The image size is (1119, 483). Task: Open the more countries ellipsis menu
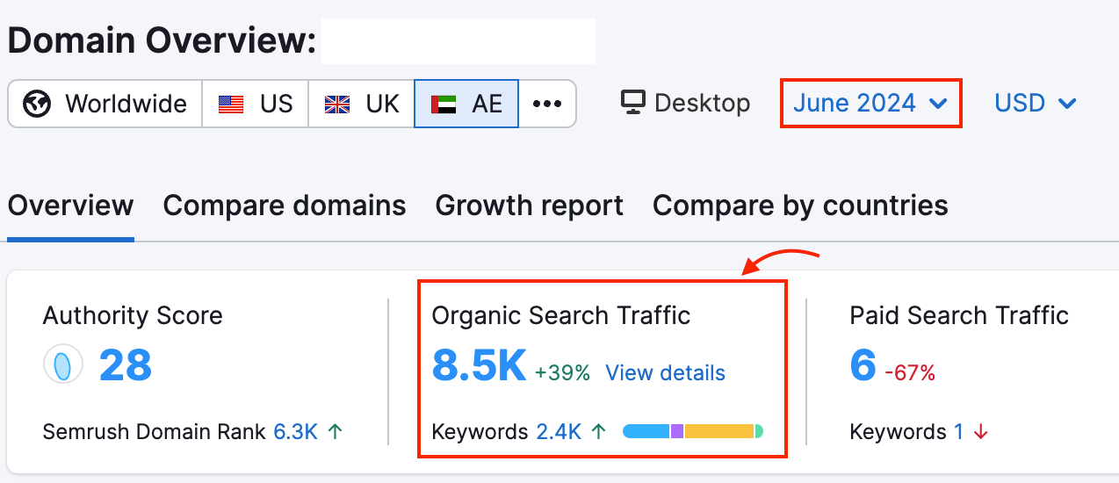pos(547,104)
